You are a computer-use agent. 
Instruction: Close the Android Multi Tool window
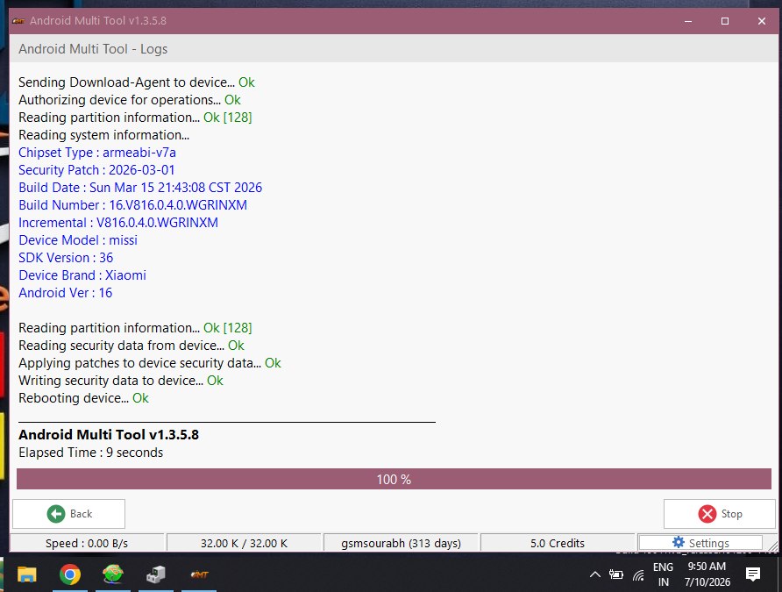pyautogui.click(x=762, y=21)
